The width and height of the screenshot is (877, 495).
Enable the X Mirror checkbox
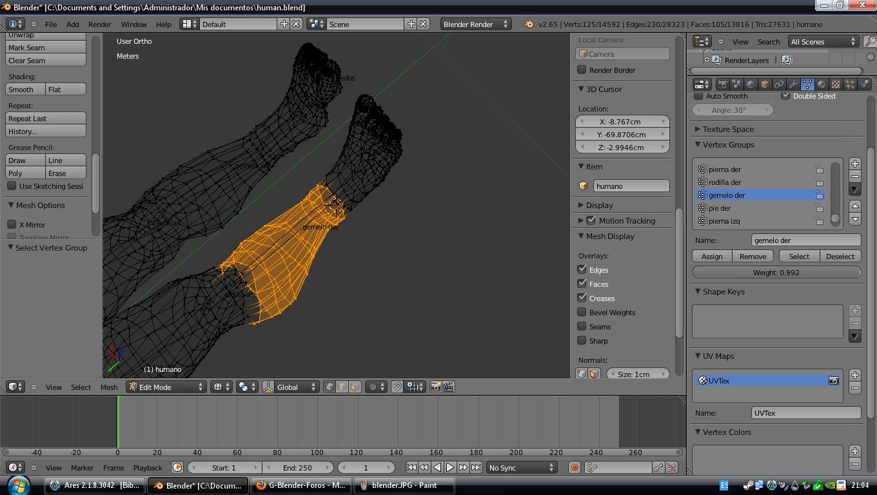coord(12,224)
